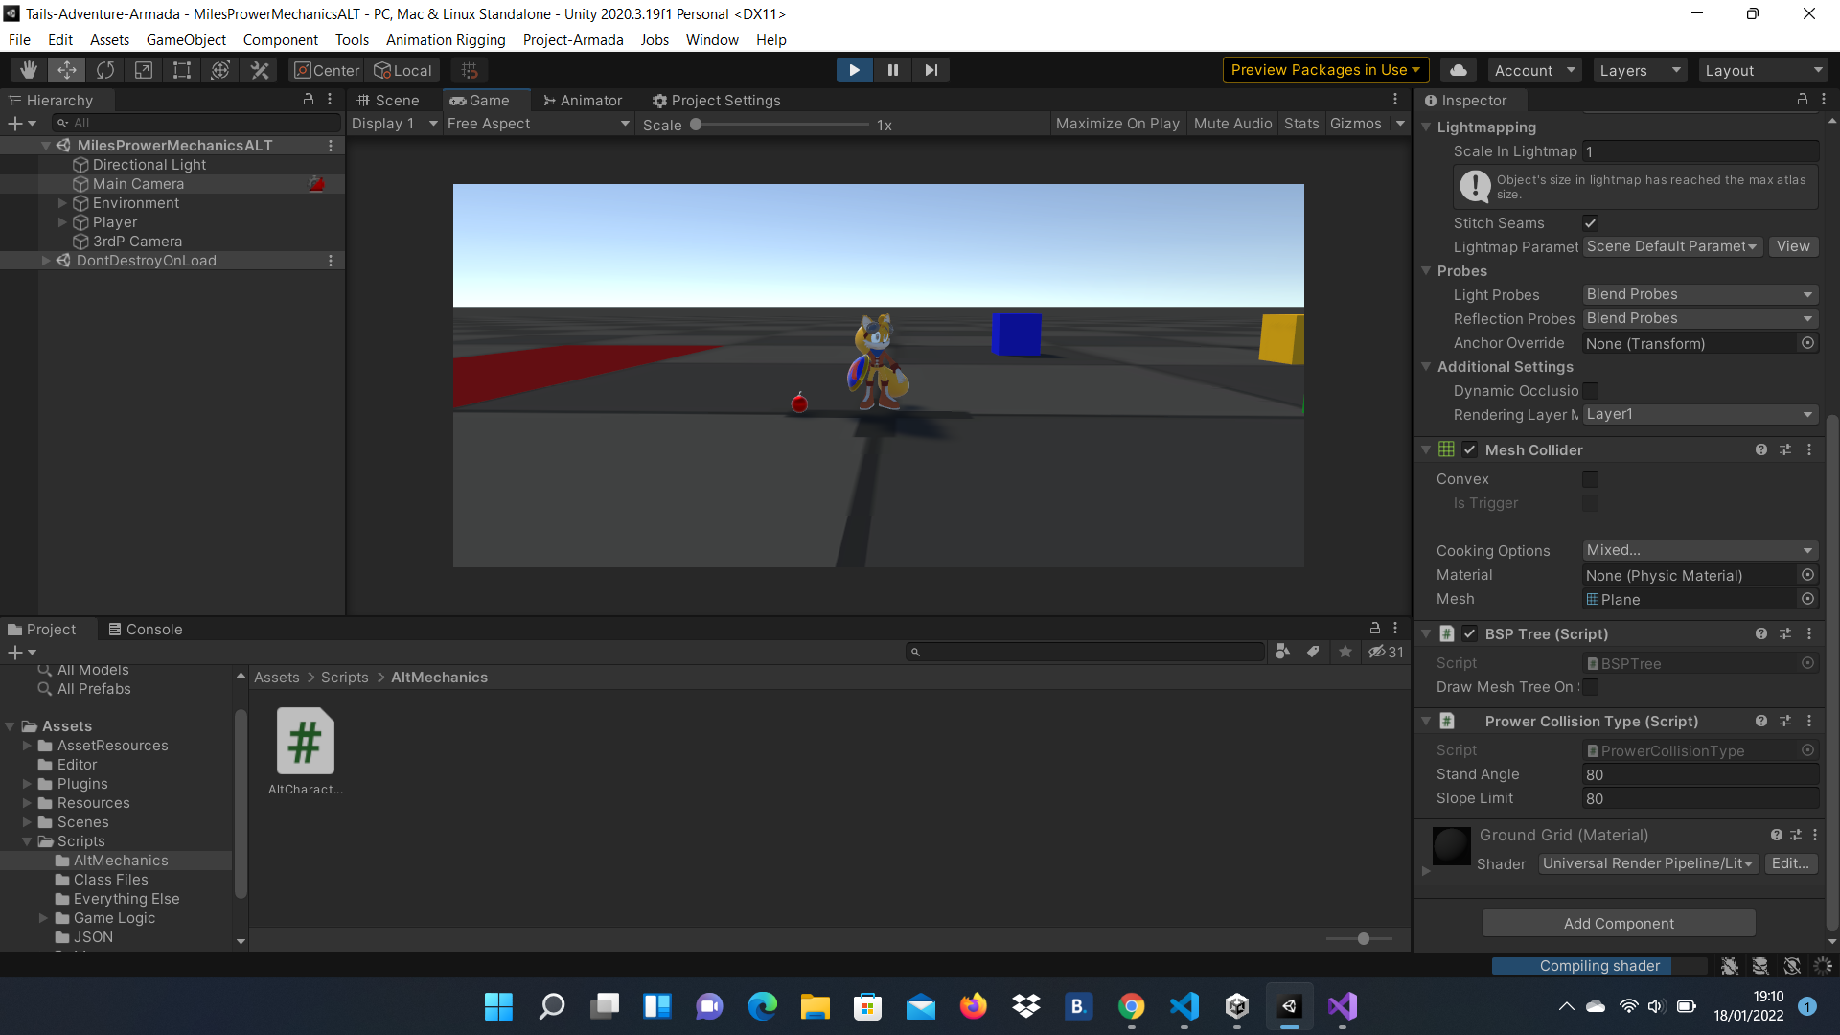Select the Hand tool
Image resolution: width=1840 pixels, height=1035 pixels.
29,70
